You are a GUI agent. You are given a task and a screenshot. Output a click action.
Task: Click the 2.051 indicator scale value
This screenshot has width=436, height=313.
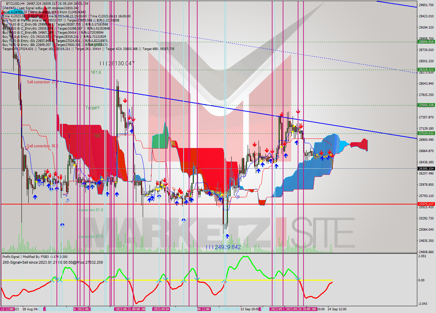(423, 256)
